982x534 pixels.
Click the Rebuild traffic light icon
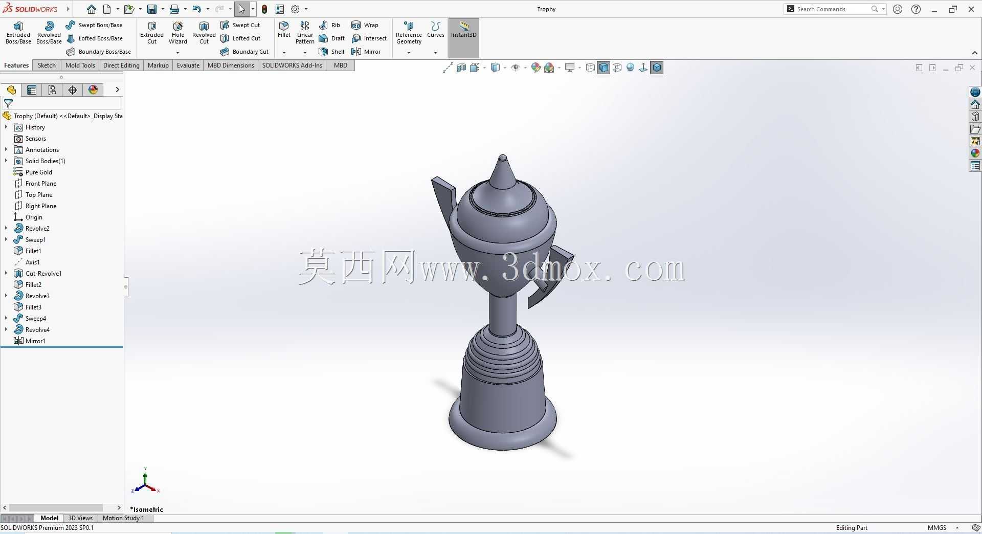click(264, 9)
